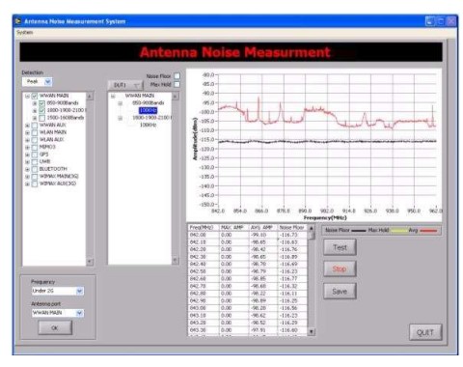Image resolution: width=463 pixels, height=367 pixels.
Task: Click the LabVIEW app icon in title bar
Action: click(x=18, y=21)
